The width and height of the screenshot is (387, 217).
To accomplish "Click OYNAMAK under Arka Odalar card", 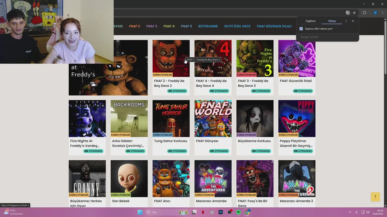I will [135, 151].
